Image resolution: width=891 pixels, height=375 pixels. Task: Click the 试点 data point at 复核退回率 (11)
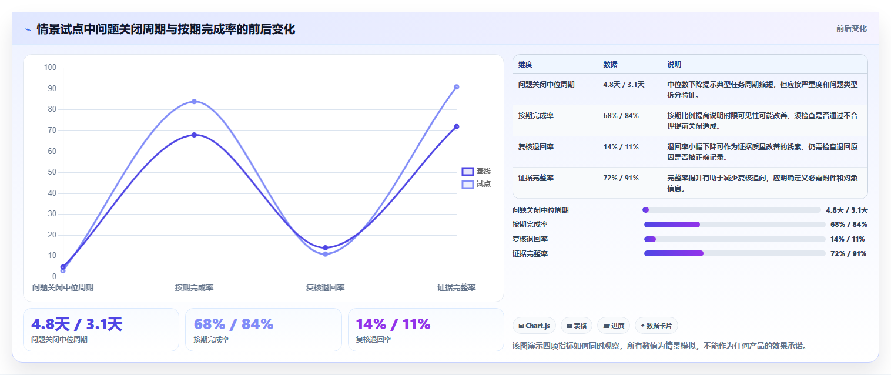[326, 254]
